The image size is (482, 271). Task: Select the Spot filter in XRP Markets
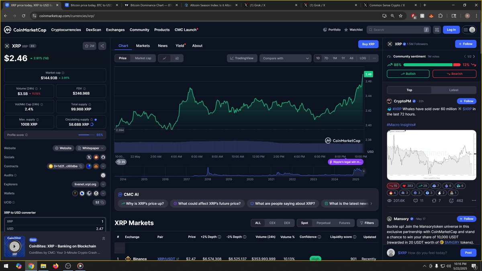point(304,222)
